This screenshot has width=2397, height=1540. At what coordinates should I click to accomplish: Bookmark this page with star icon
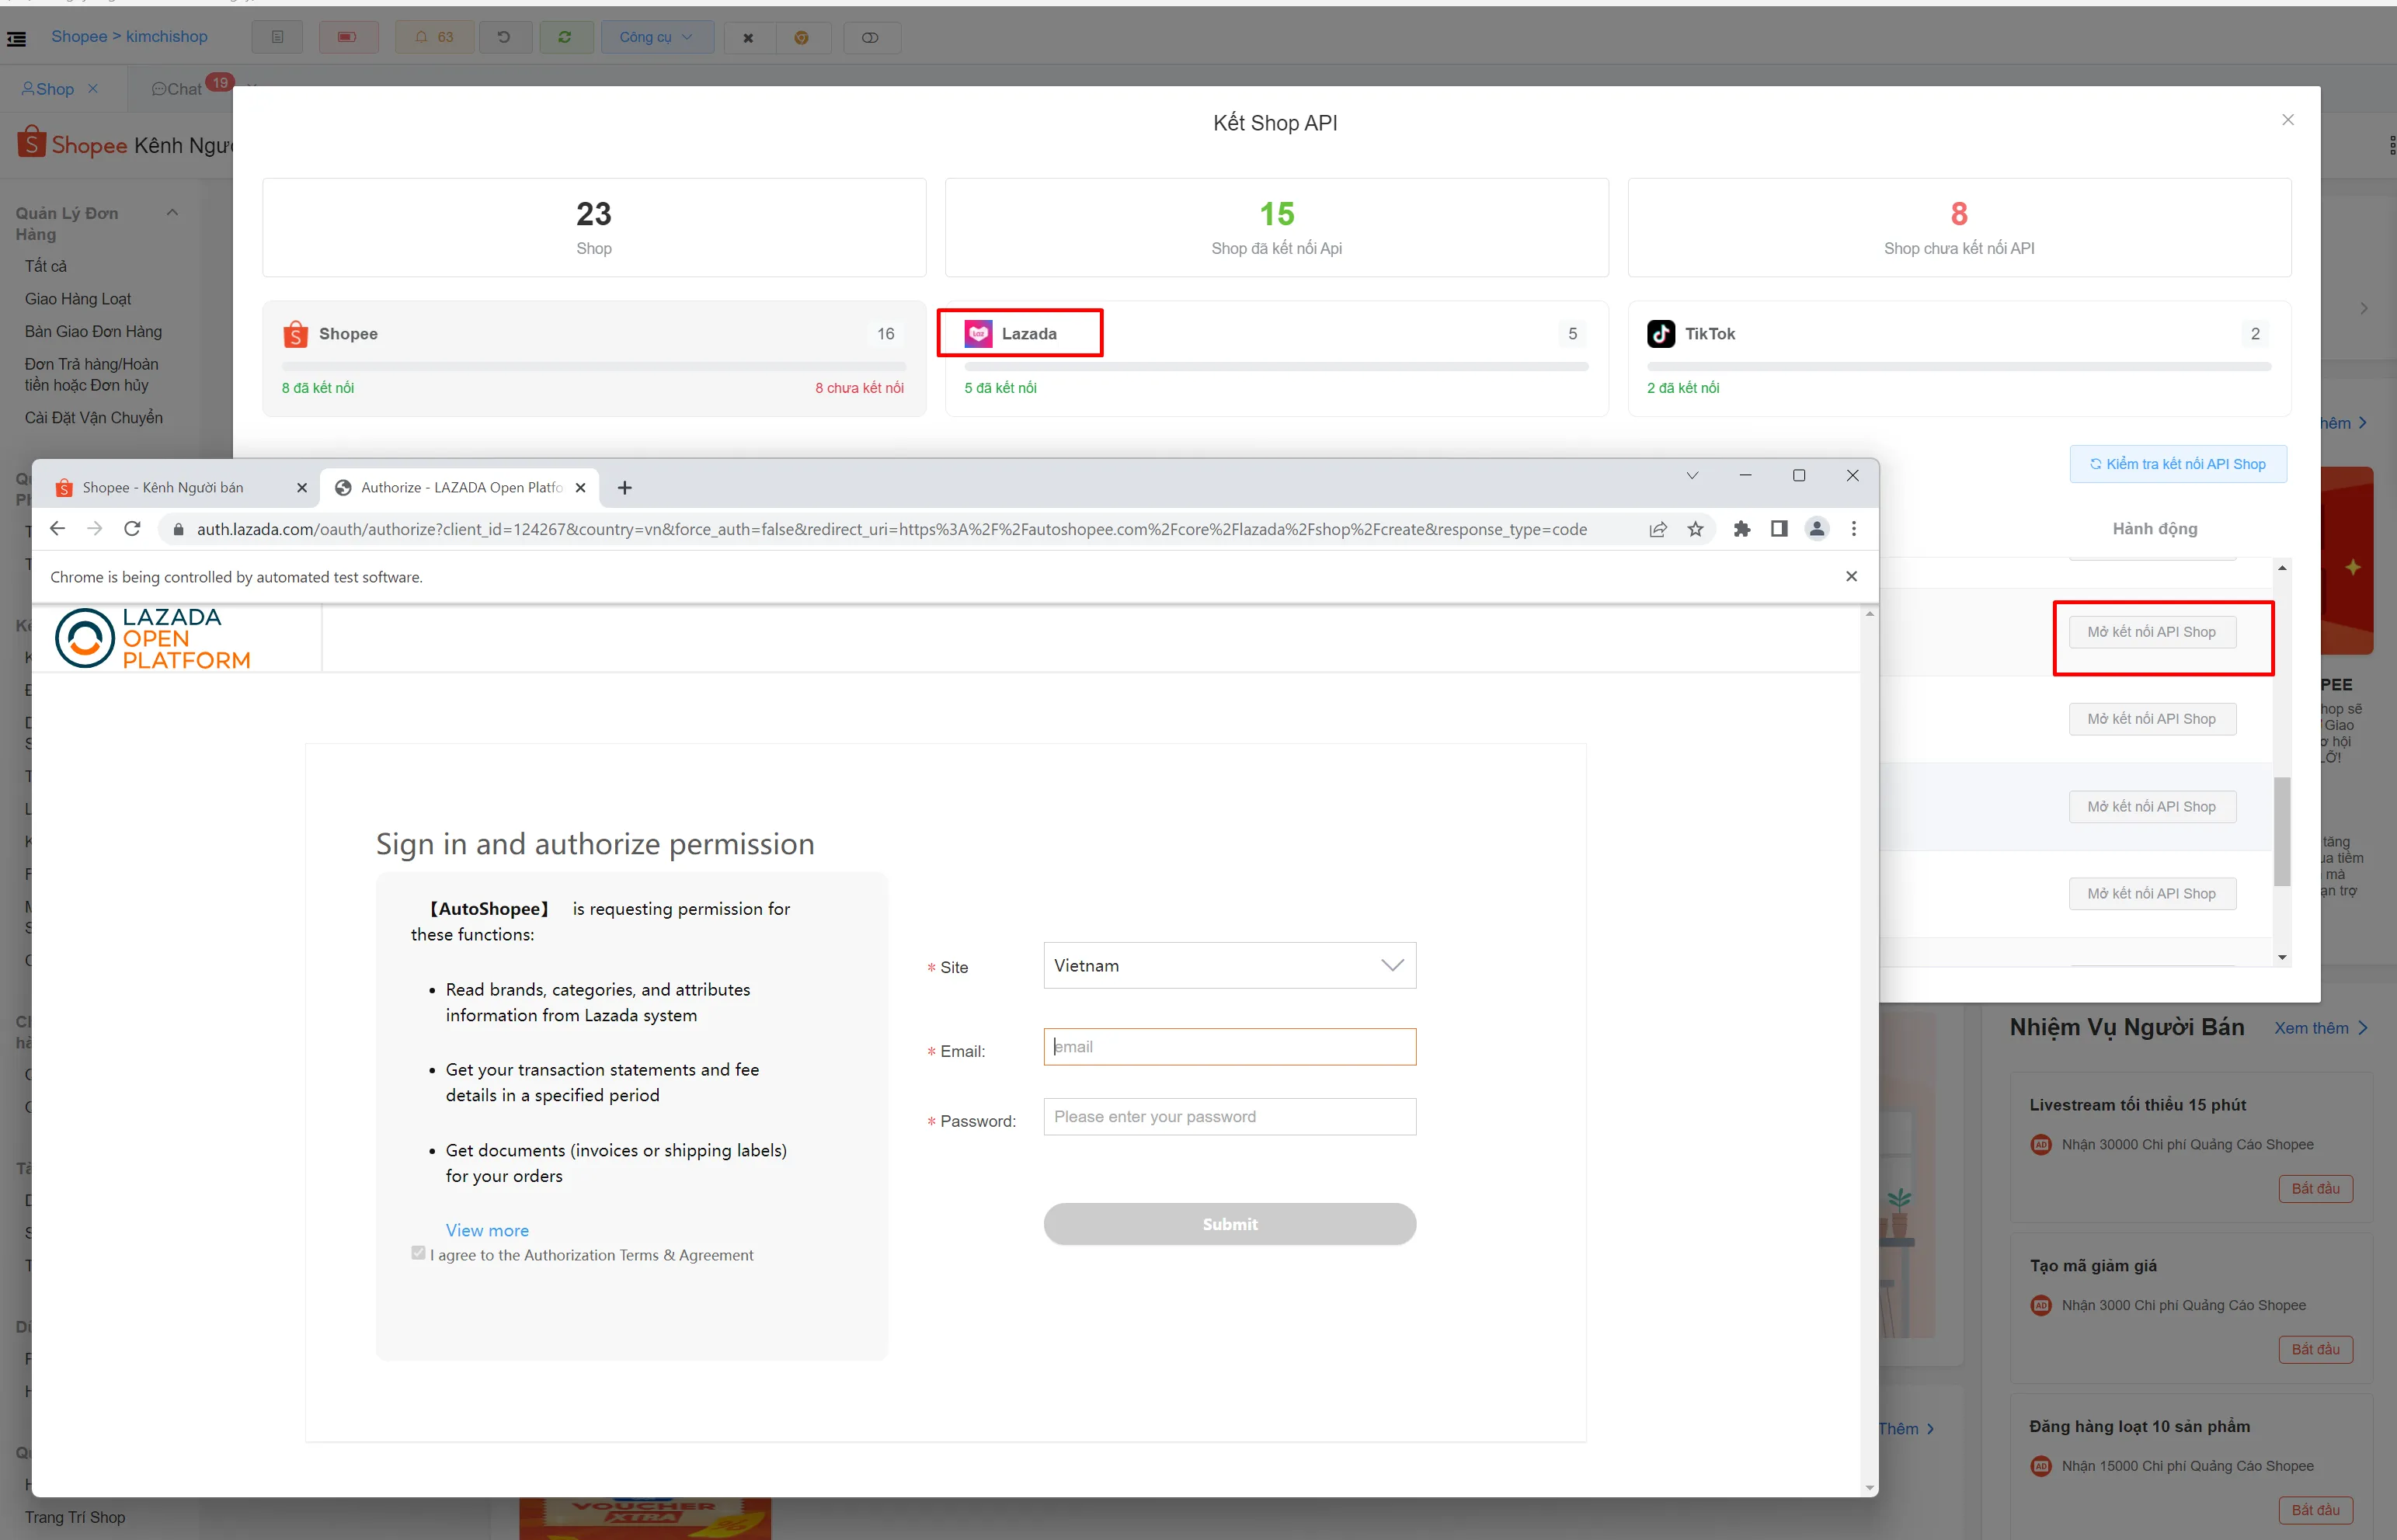point(1695,529)
